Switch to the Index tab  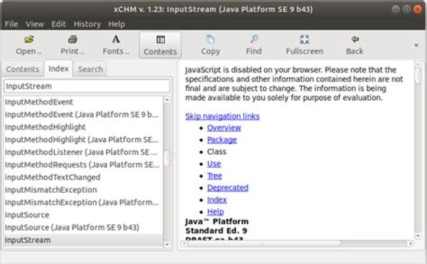(x=58, y=69)
